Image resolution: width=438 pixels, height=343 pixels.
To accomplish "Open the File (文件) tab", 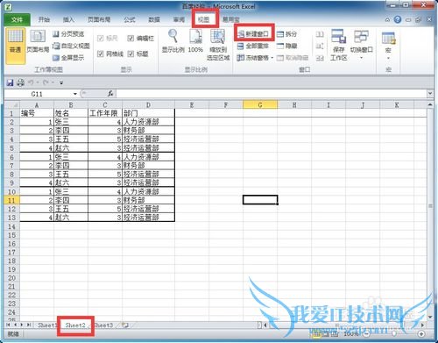I will coord(18,19).
